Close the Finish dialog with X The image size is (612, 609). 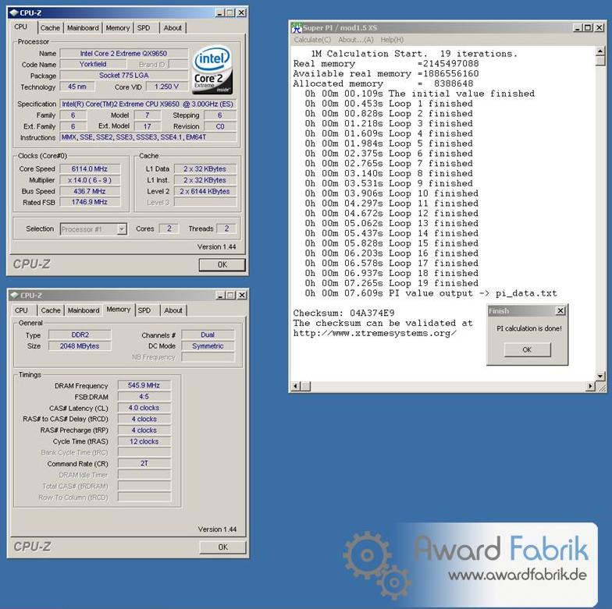[560, 310]
